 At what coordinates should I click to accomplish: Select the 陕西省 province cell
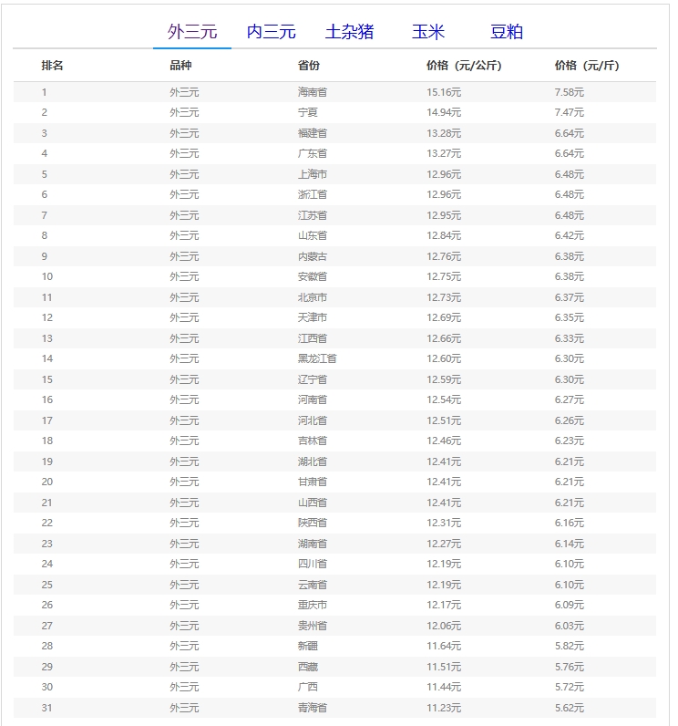(313, 523)
